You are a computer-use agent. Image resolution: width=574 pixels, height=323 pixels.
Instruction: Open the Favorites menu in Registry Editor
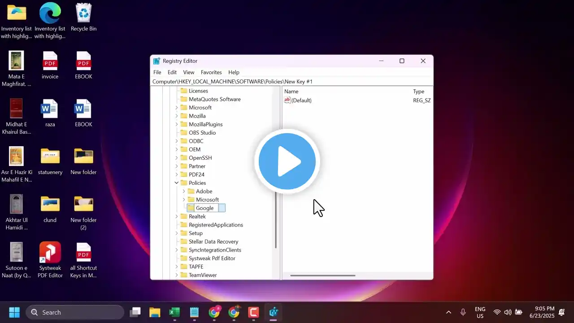pyautogui.click(x=211, y=72)
